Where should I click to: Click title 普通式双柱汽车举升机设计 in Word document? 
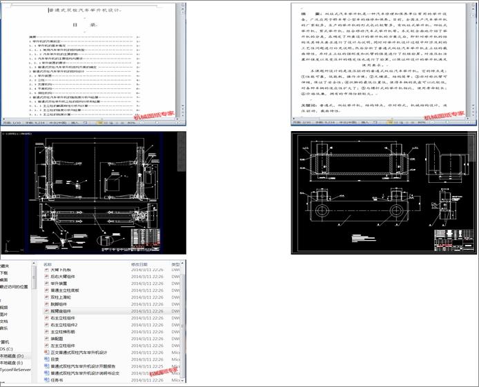[x=85, y=10]
